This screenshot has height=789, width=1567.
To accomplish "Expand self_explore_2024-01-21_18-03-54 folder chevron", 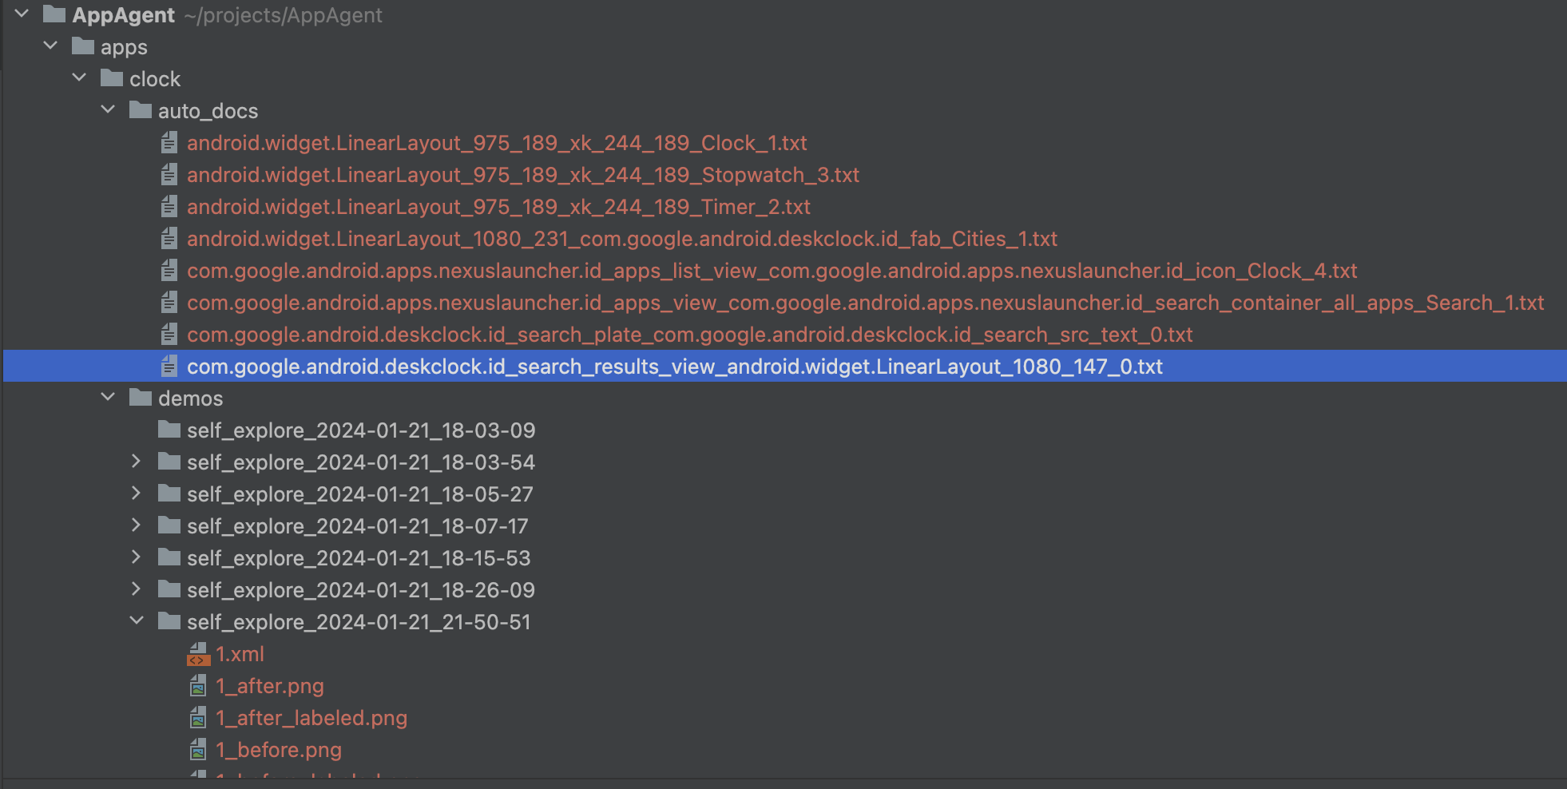I will pyautogui.click(x=136, y=461).
